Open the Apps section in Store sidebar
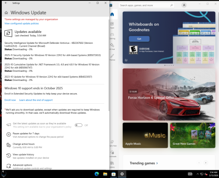Image resolution: width=219 pixels, height=178 pixels. coord(112,25)
